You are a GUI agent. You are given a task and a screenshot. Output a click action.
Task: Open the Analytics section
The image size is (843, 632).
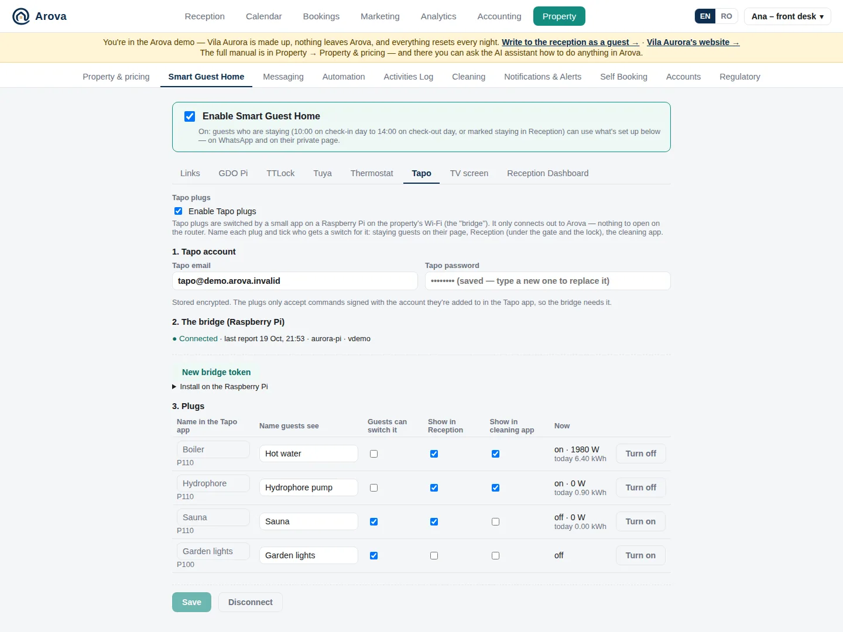pos(438,16)
